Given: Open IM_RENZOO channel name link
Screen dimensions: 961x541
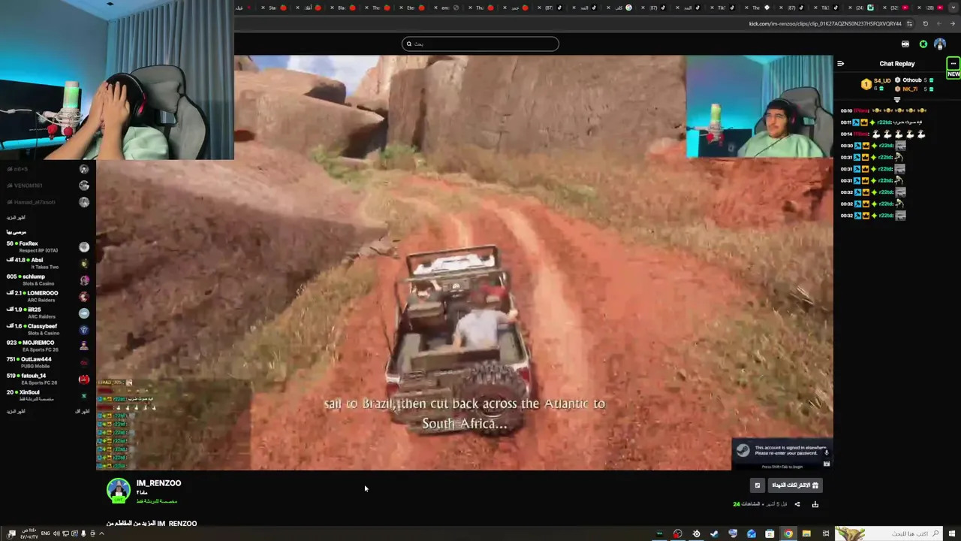Looking at the screenshot, I should pos(158,483).
